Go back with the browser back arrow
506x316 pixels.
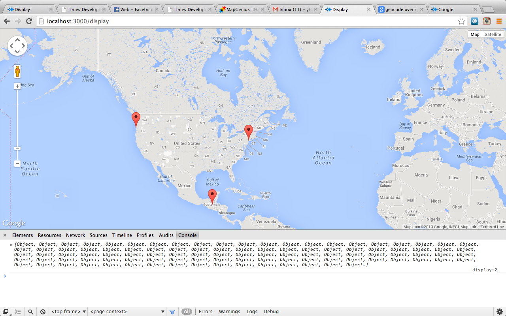click(7, 21)
